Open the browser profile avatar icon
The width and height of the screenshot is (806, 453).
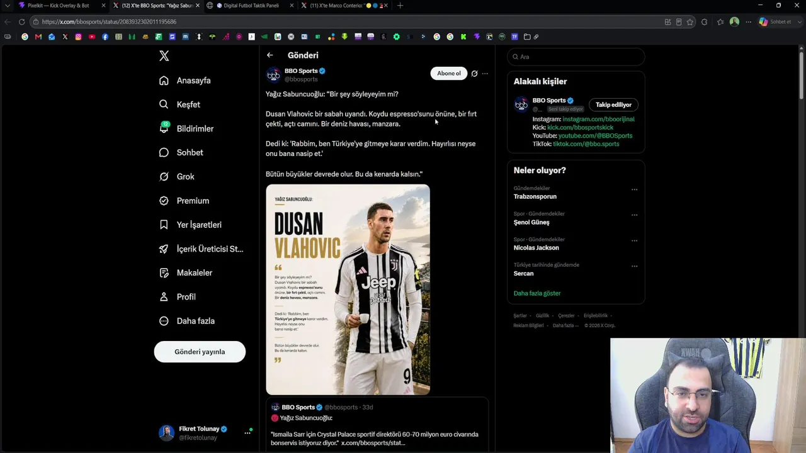tap(734, 22)
